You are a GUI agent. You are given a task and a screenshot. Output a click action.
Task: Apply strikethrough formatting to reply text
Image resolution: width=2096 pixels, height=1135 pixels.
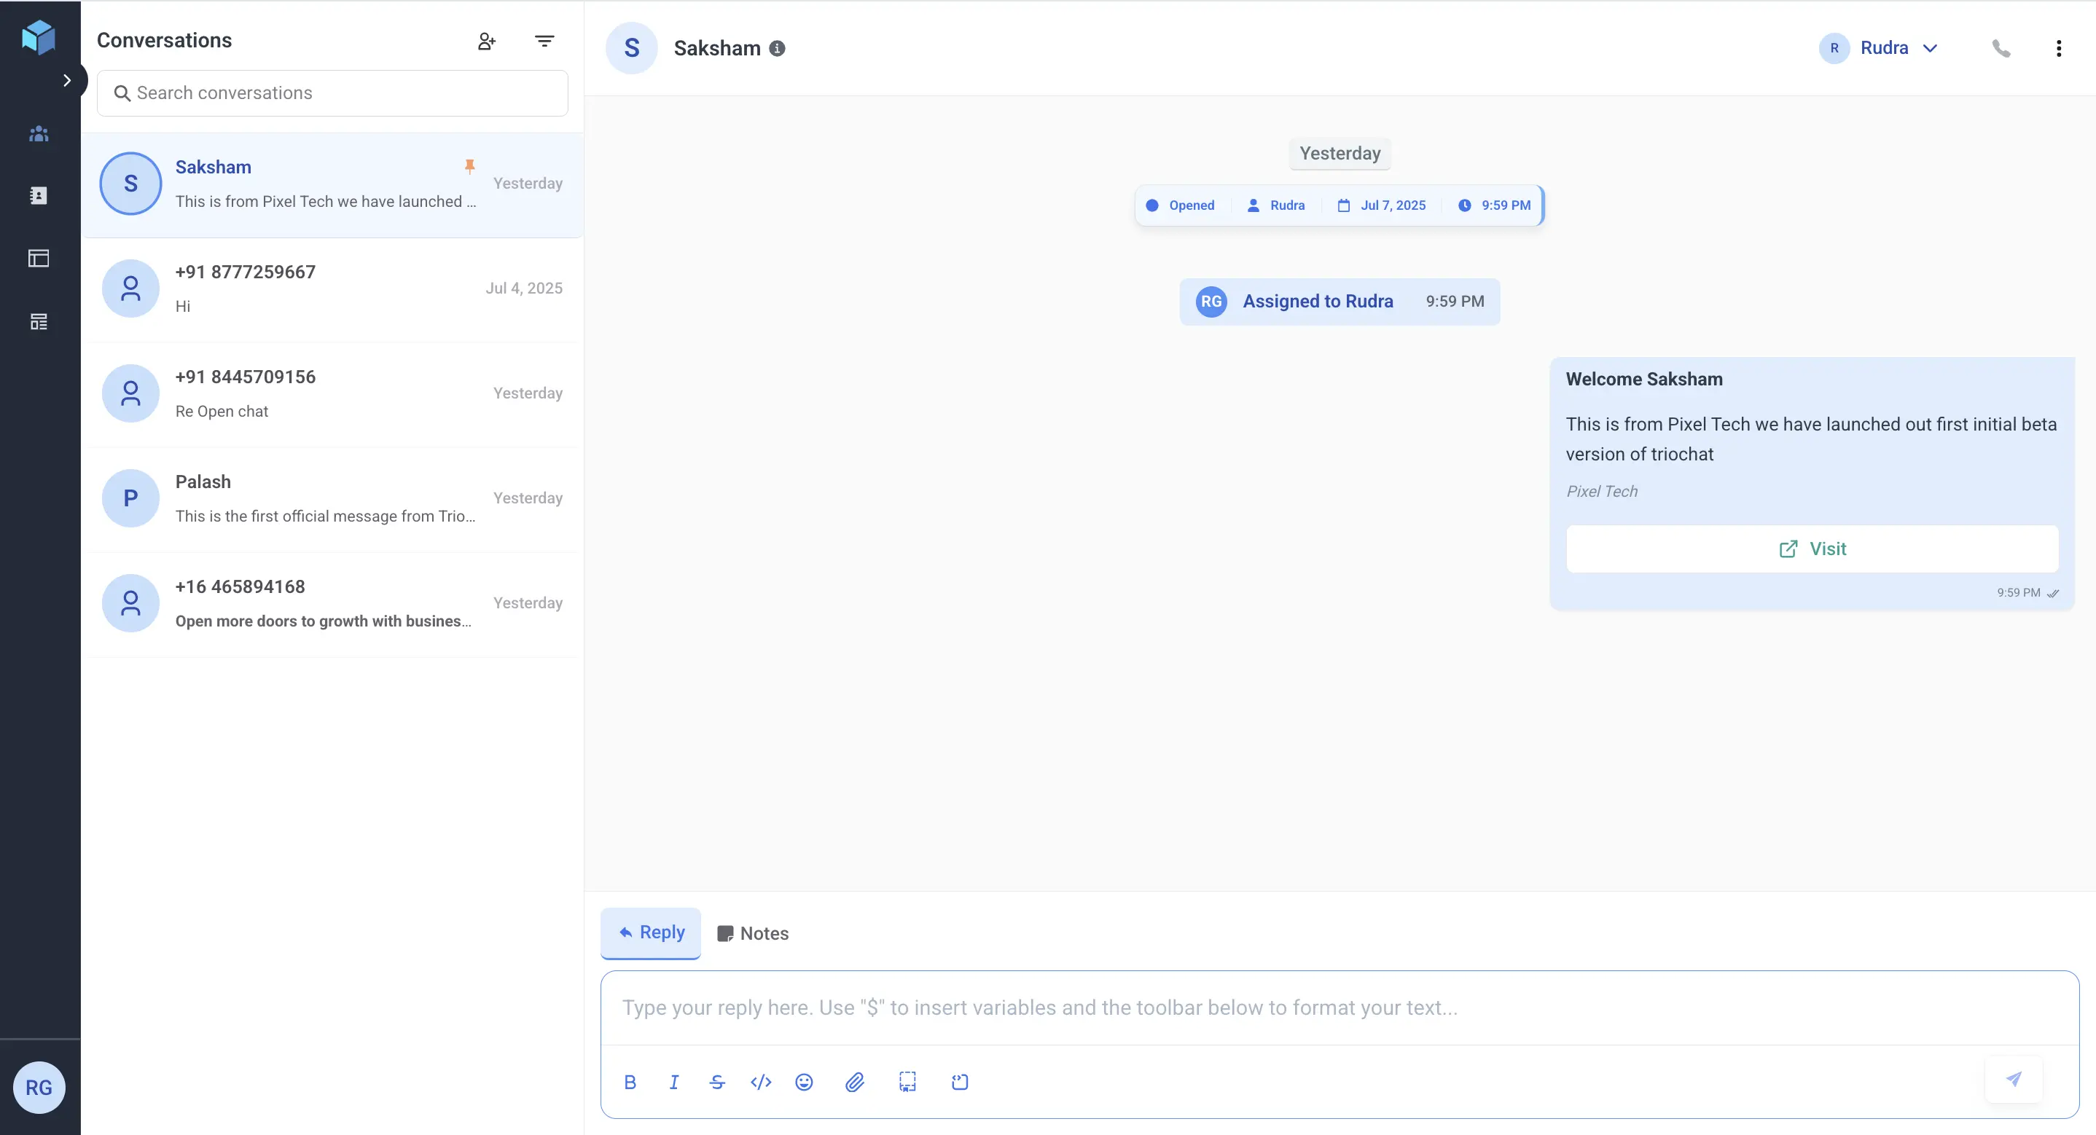(717, 1082)
